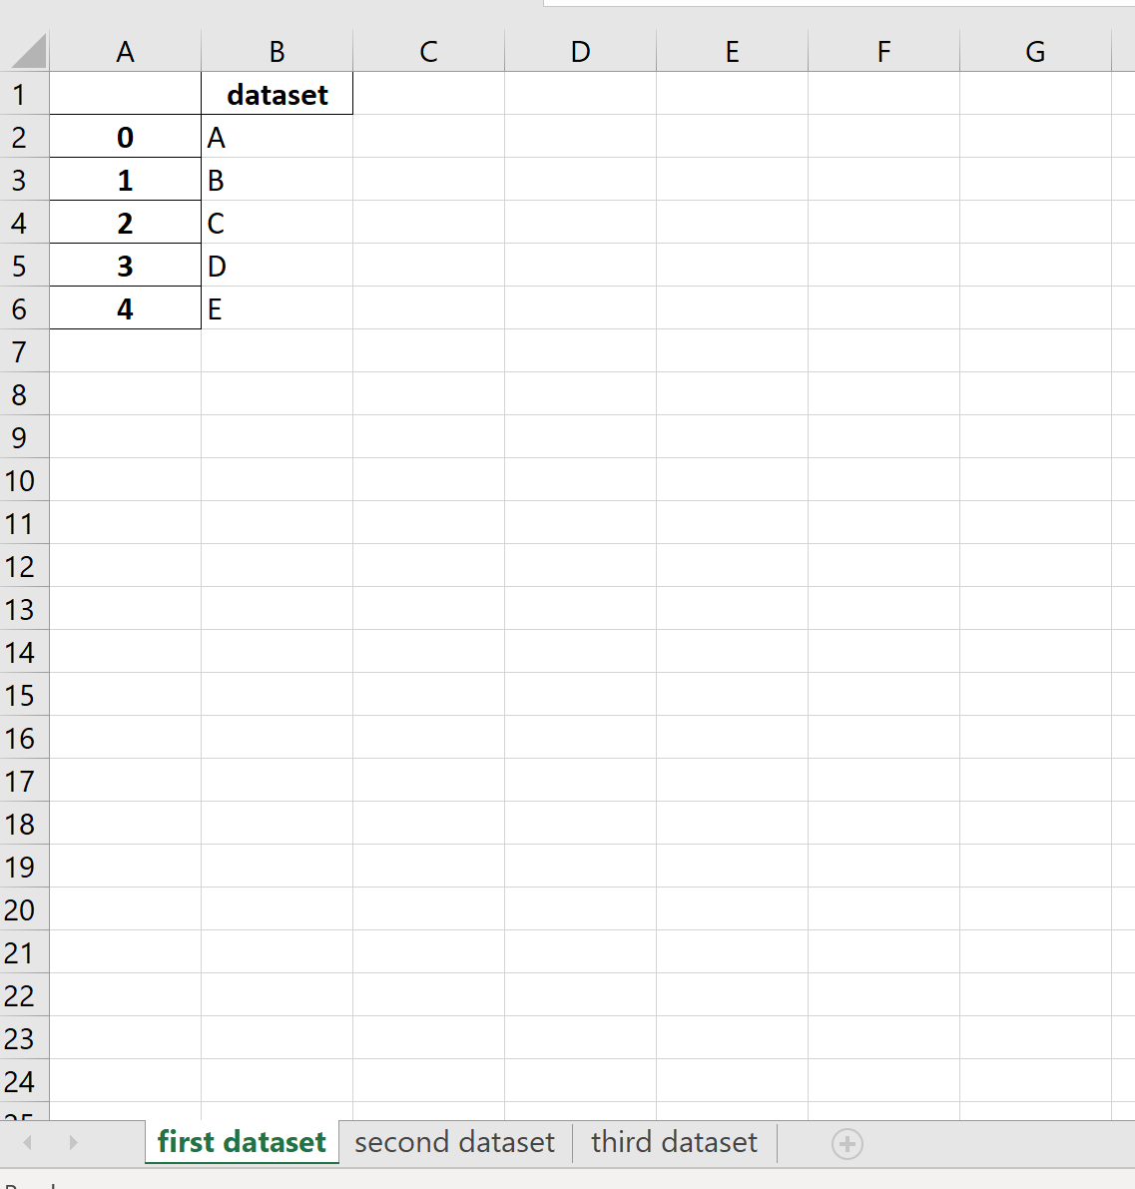Select the cell containing value 4

[x=125, y=307]
